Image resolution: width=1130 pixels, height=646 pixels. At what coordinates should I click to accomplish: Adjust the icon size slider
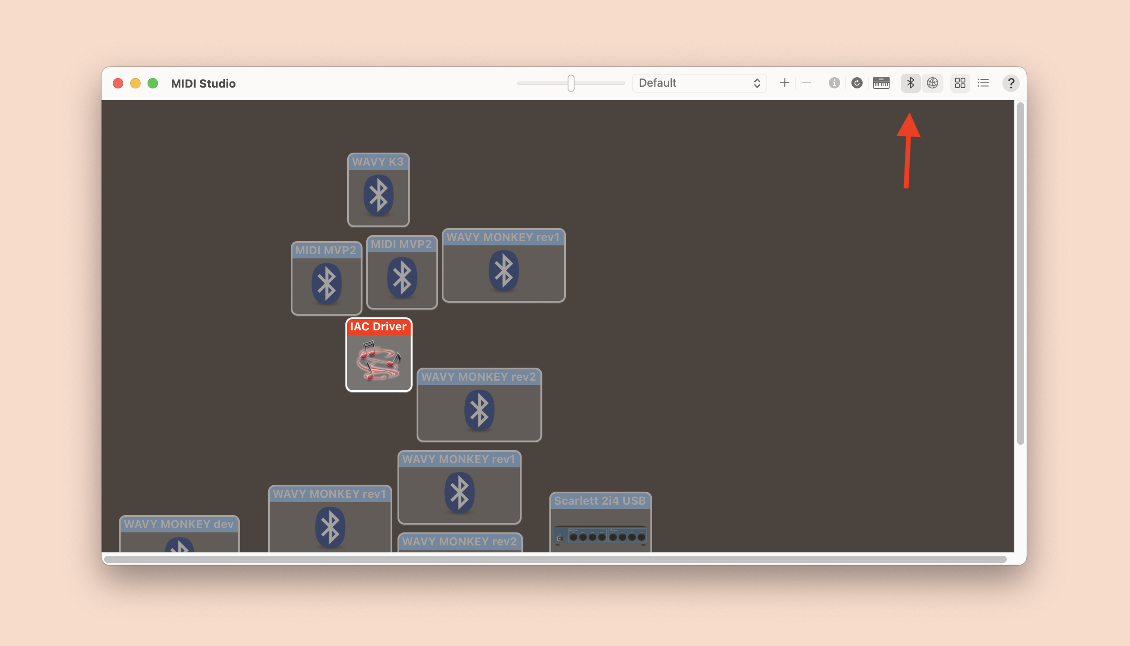(x=571, y=83)
